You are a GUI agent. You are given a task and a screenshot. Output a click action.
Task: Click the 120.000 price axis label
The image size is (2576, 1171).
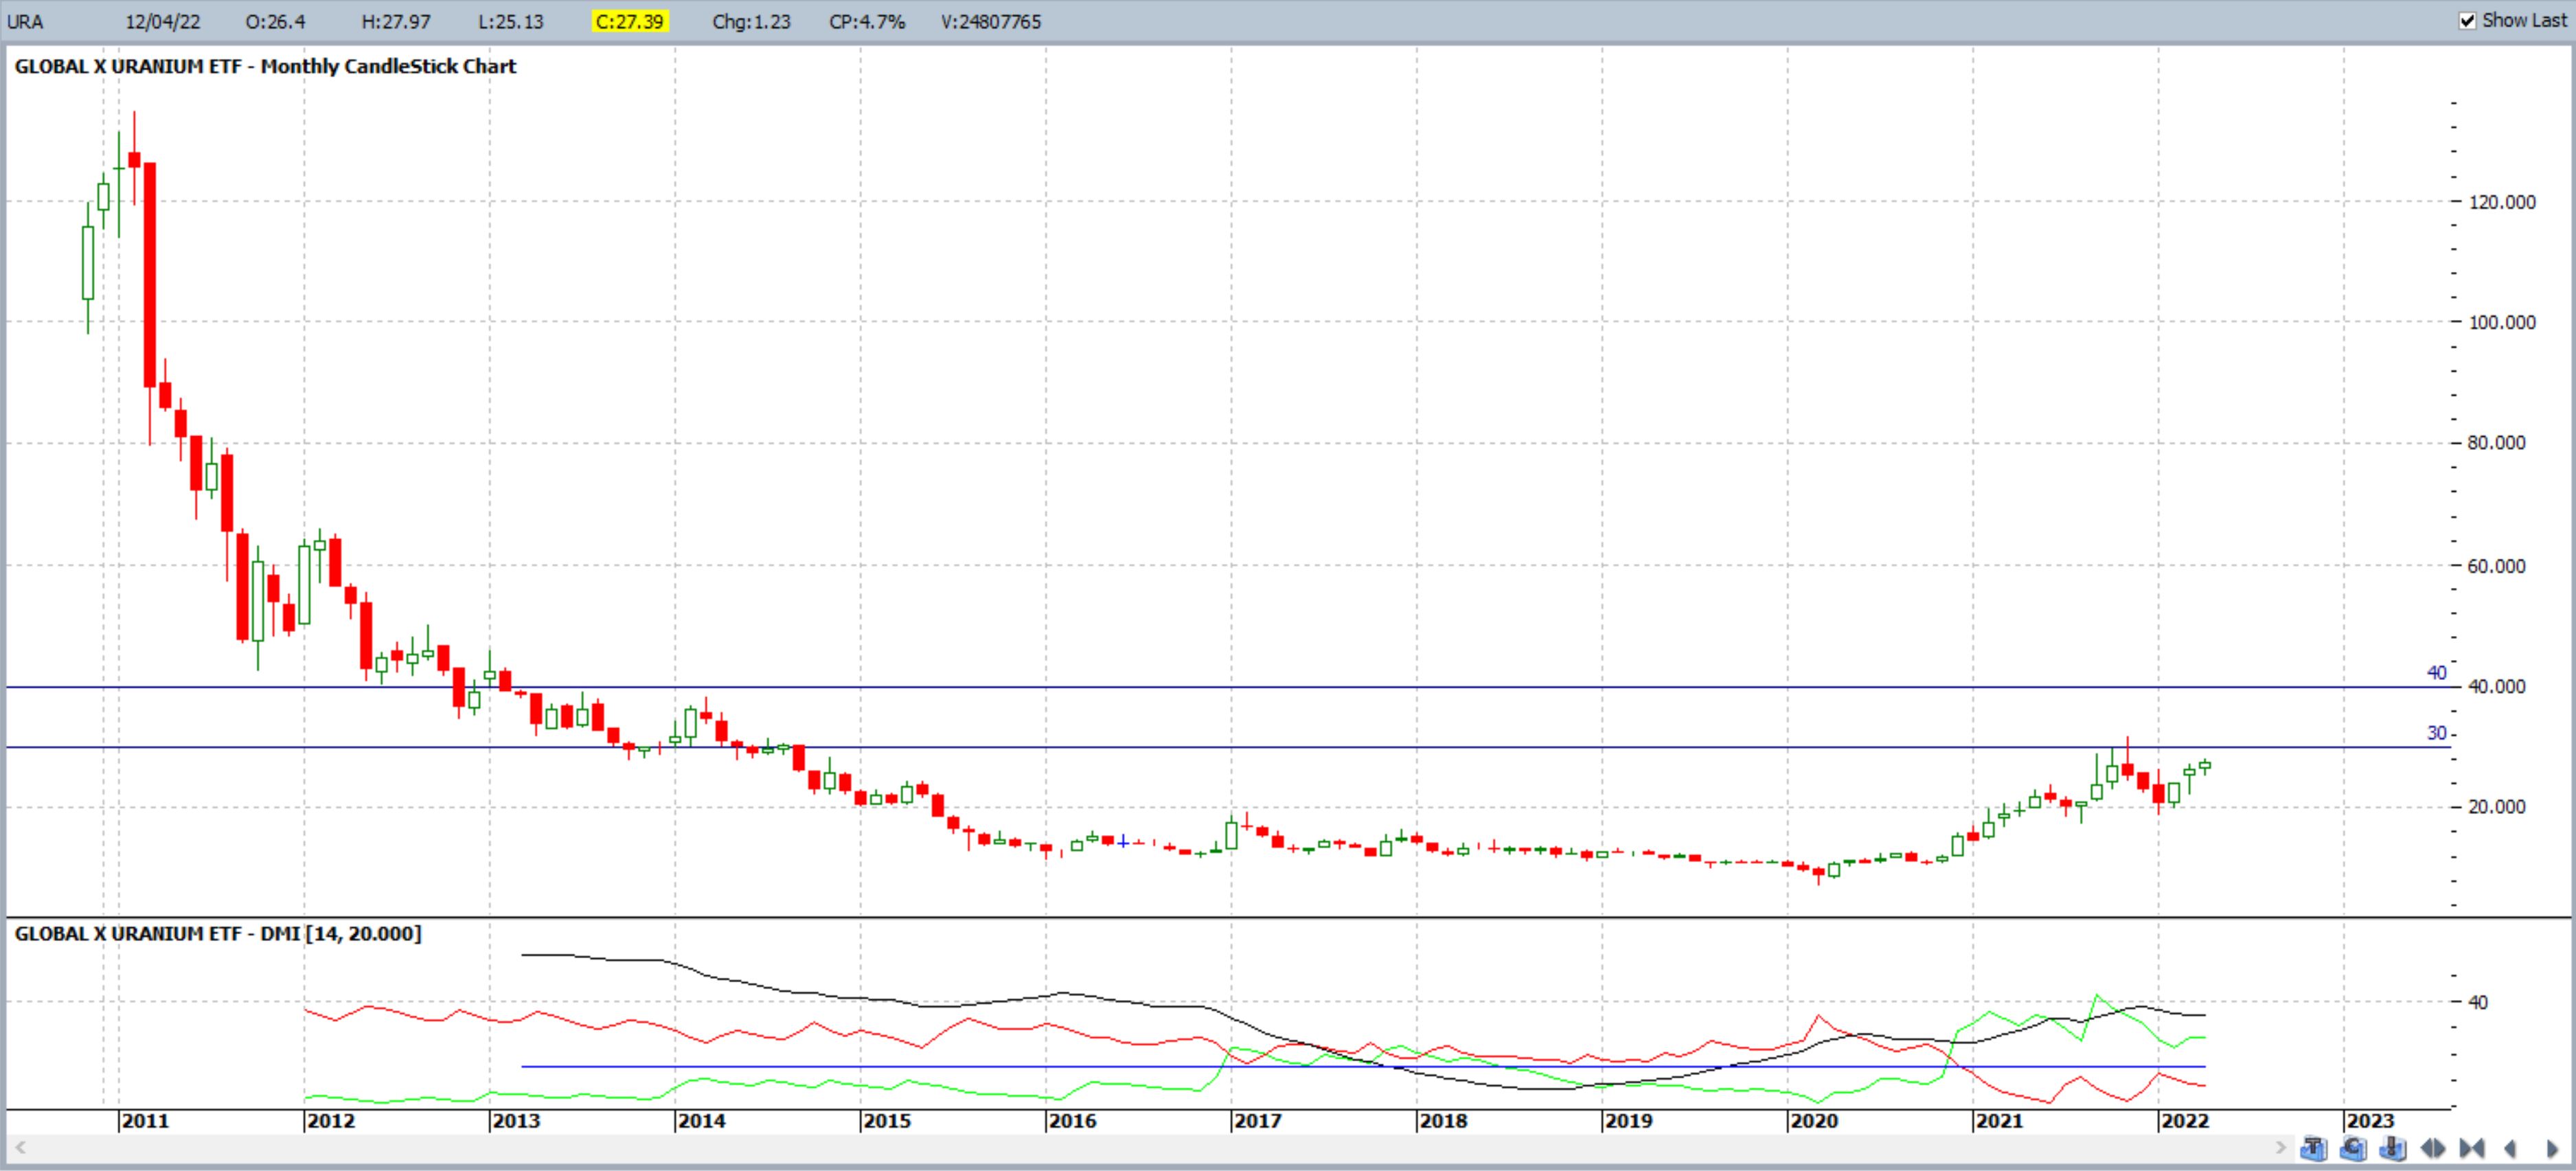(2502, 202)
